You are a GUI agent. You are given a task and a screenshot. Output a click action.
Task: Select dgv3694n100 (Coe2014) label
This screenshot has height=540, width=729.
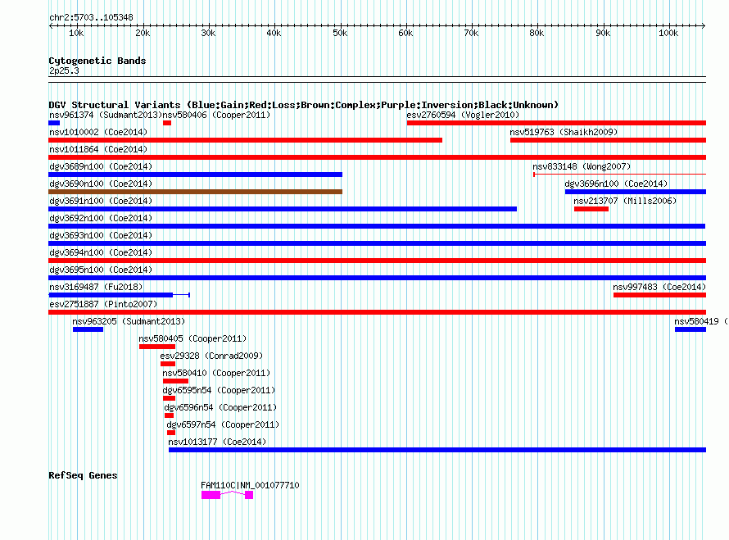tap(101, 252)
